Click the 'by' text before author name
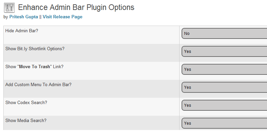Viewport: 267px width, 133px height. (6, 17)
